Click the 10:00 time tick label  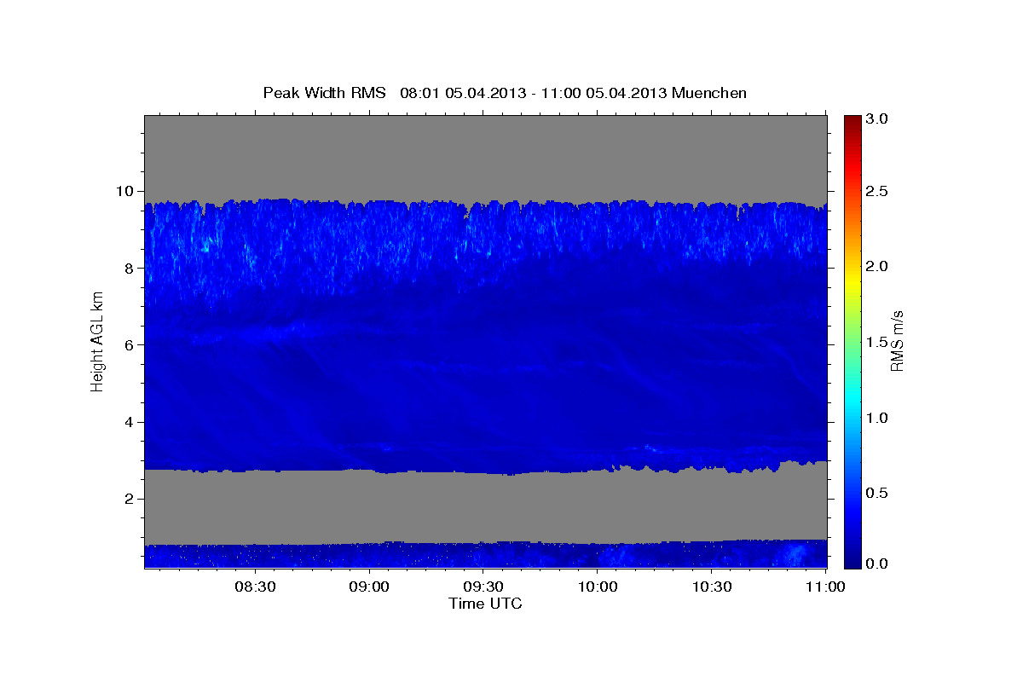tap(598, 587)
